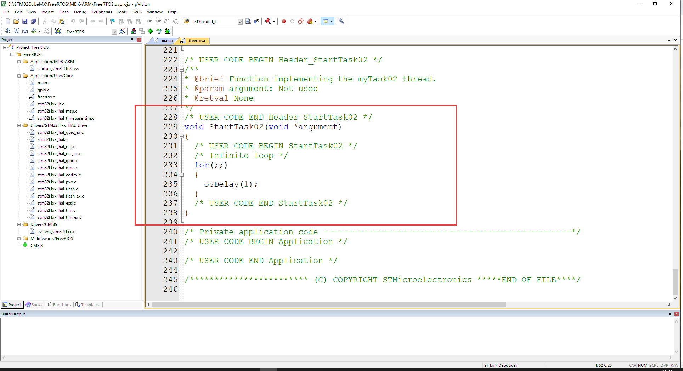Open the osThreadId_t search dropdown
The height and width of the screenshot is (371, 683).
tap(240, 22)
